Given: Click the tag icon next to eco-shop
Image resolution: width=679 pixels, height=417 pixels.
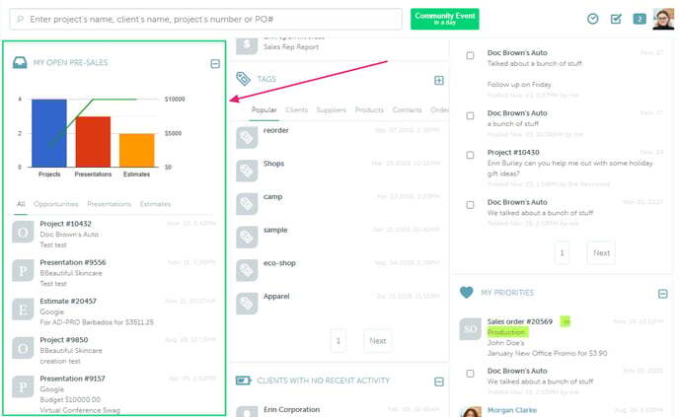Looking at the screenshot, I should point(247,270).
